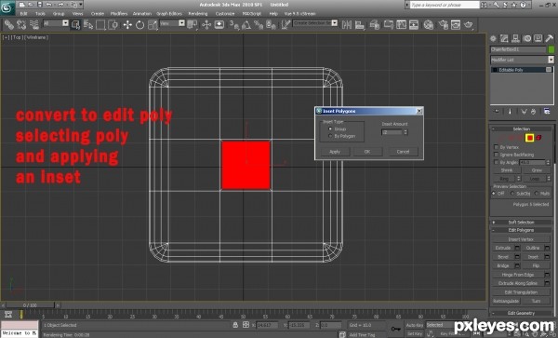Activate the Select and Move tool
This screenshot has height=338, width=558.
tap(127, 24)
